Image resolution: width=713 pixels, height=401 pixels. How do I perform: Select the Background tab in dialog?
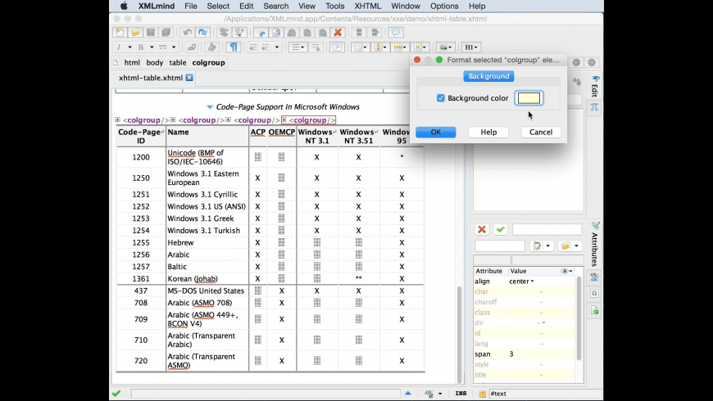pos(488,76)
